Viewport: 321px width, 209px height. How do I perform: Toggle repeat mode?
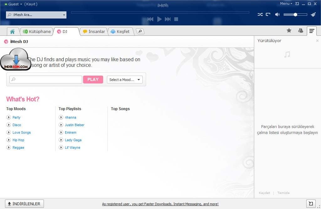point(268,14)
